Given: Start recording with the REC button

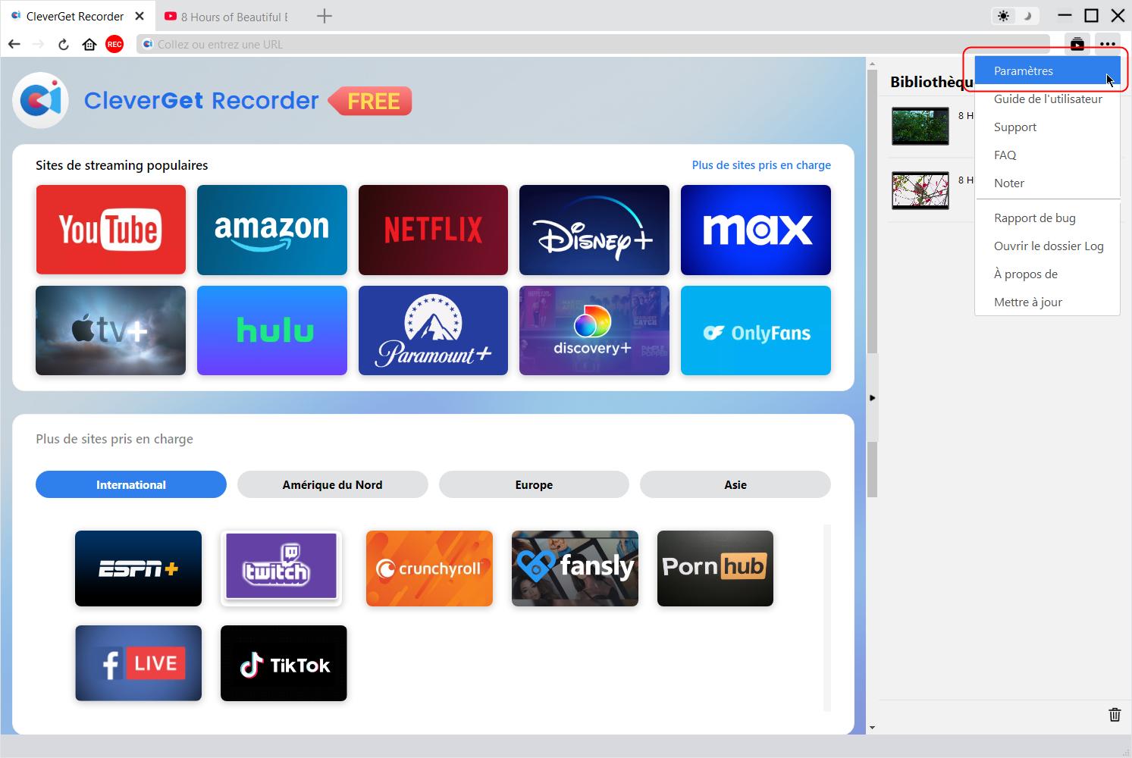Looking at the screenshot, I should 114,44.
